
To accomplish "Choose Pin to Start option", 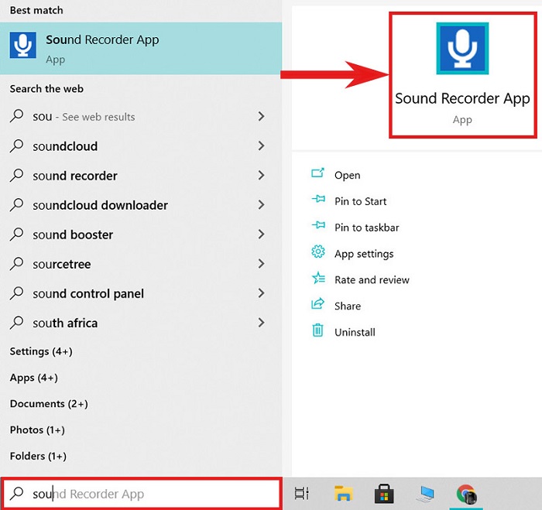I will [x=360, y=201].
